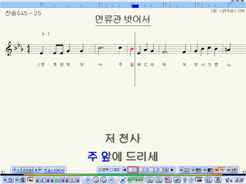Toggle the red active lyrics LED

pyautogui.click(x=217, y=170)
